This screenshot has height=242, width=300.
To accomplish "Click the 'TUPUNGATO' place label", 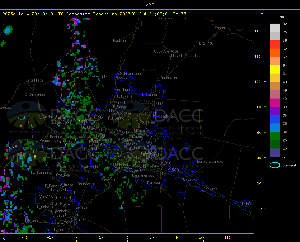I will click(x=60, y=189).
